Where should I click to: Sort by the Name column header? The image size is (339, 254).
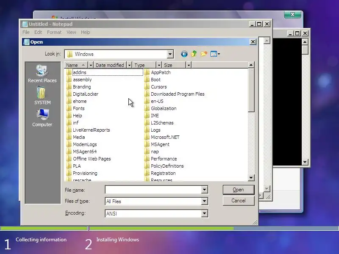pyautogui.click(x=76, y=65)
